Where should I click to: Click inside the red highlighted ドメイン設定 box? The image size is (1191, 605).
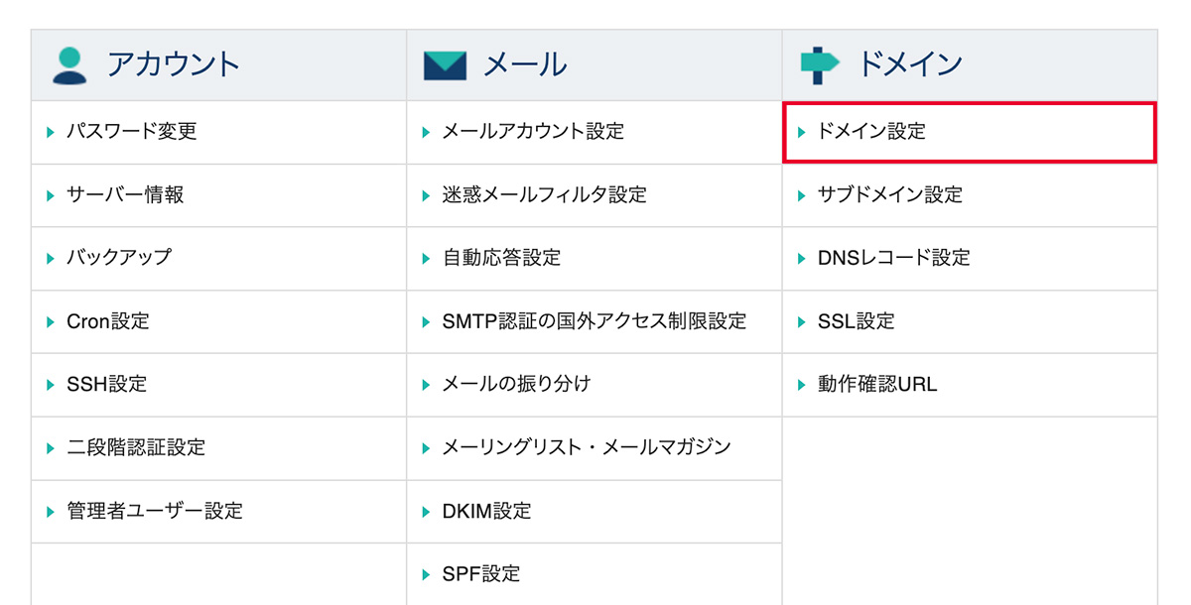click(x=968, y=131)
